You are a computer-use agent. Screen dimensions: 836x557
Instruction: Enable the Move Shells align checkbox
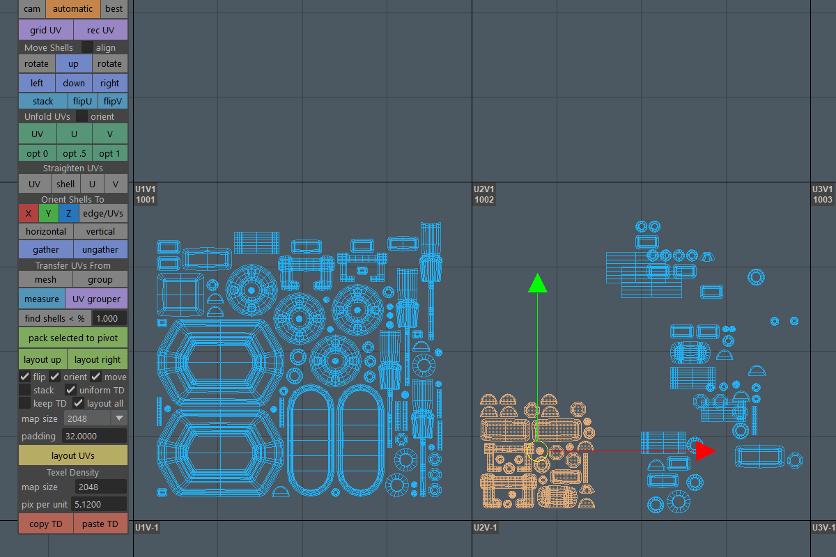(x=87, y=47)
